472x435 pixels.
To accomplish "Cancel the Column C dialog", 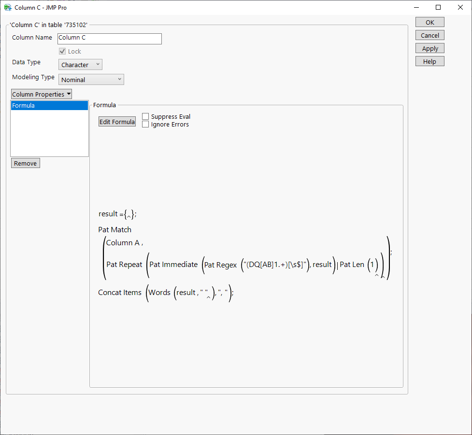I will (429, 35).
